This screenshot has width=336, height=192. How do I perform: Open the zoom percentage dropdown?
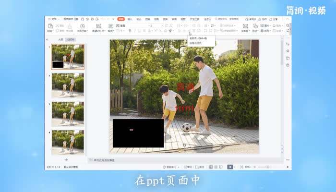[248, 167]
